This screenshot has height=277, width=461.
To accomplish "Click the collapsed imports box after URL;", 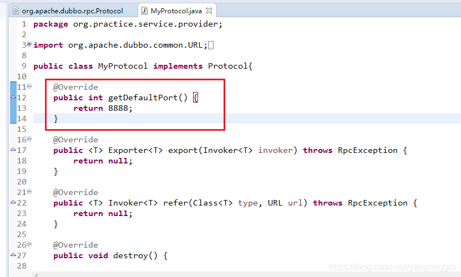I will [211, 45].
